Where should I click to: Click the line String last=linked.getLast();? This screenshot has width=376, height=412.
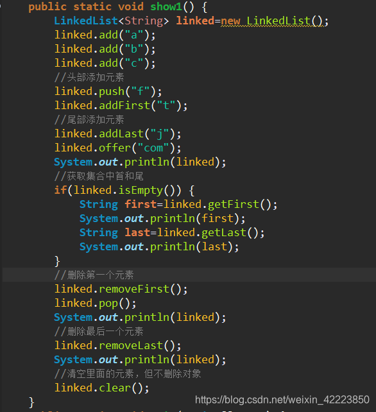(x=172, y=233)
